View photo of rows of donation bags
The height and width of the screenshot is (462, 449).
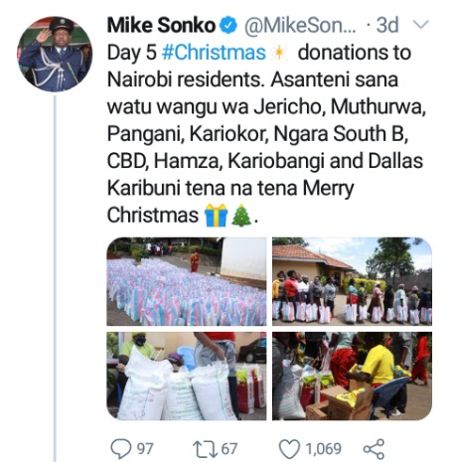[187, 281]
